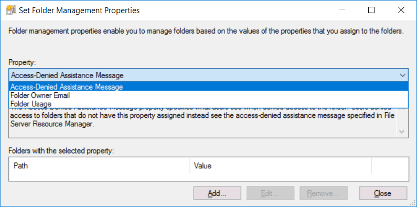Click the Value column header
Viewport: 417px width, 207px height.
pyautogui.click(x=281, y=166)
